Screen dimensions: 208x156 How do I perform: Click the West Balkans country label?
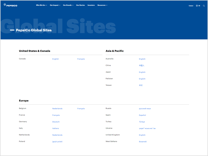click(111, 141)
